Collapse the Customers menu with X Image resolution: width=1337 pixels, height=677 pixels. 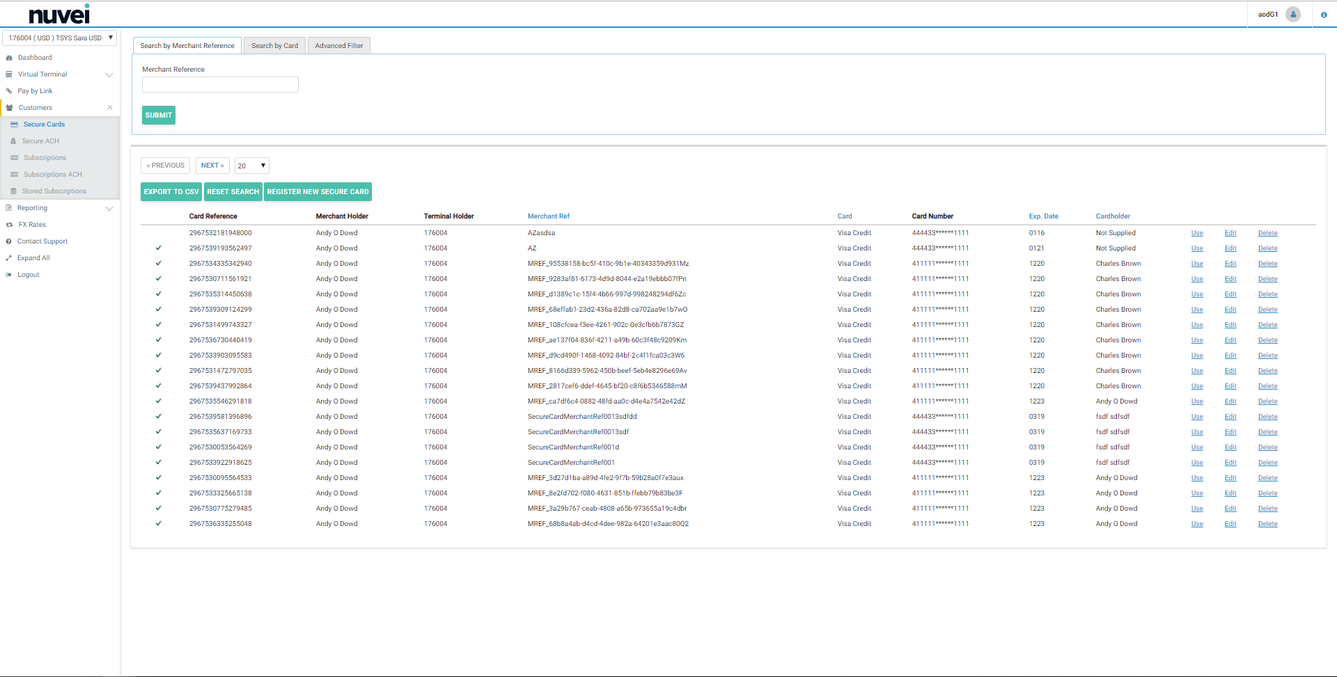tap(110, 108)
